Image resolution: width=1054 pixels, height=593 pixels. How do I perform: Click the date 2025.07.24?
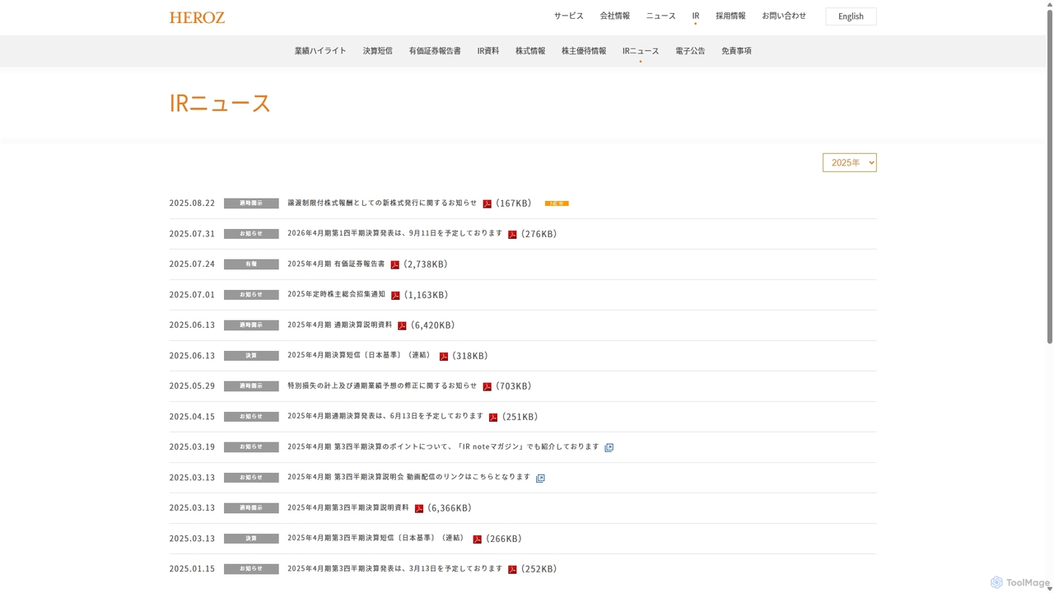pos(192,264)
